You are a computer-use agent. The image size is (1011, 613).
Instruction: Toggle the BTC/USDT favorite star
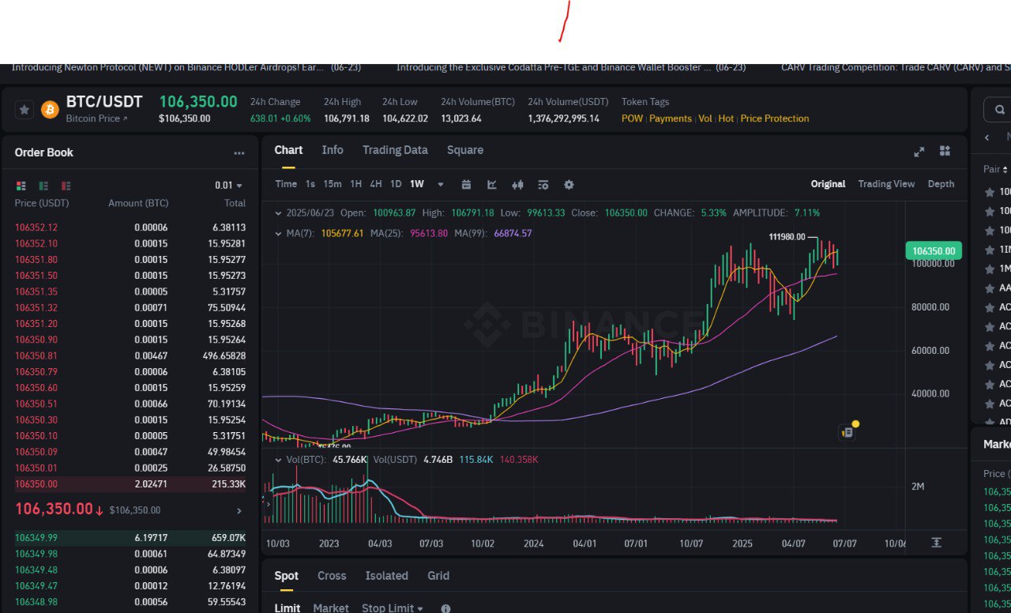click(x=24, y=110)
